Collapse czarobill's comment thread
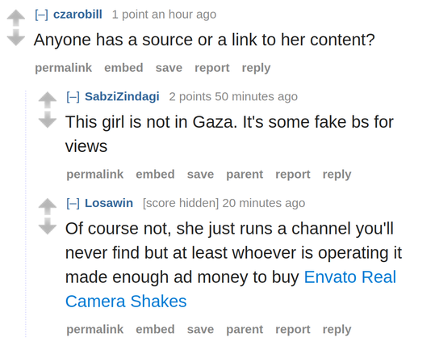This screenshot has height=346, width=435. 41,15
